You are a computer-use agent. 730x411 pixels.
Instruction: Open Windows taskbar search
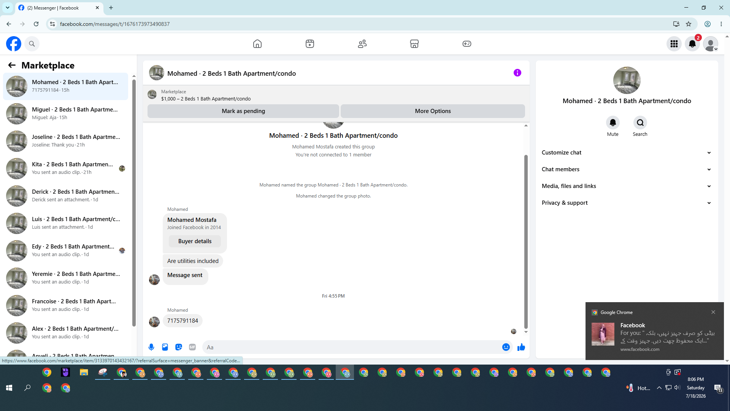[27, 388]
